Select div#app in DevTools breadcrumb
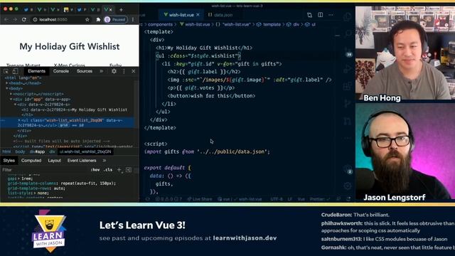 37,151
